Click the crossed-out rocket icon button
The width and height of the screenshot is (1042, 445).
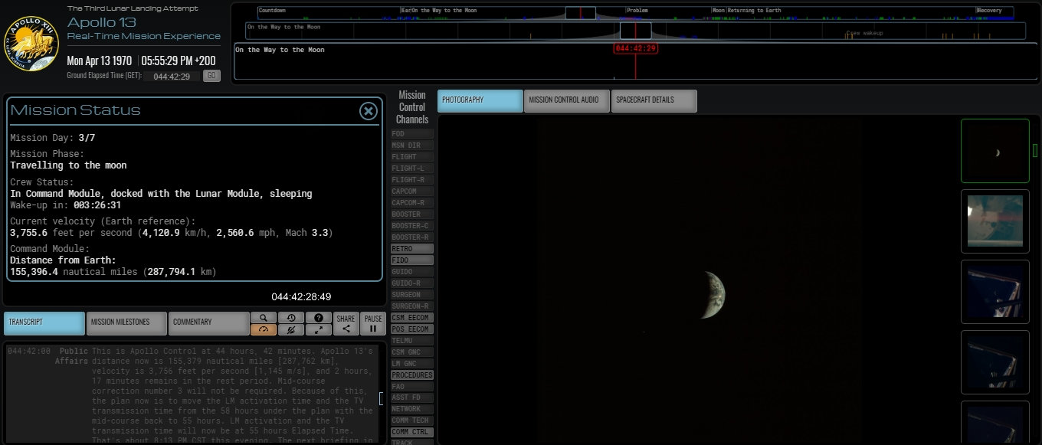click(x=290, y=329)
